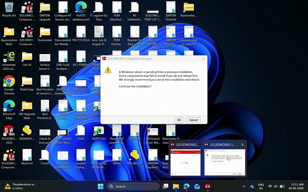
Task: Select the SWPDM Client.txt file
Action: [x=171, y=11]
